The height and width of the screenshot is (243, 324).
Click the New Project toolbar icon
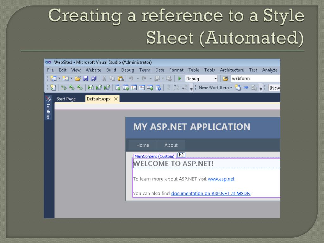click(x=53, y=78)
